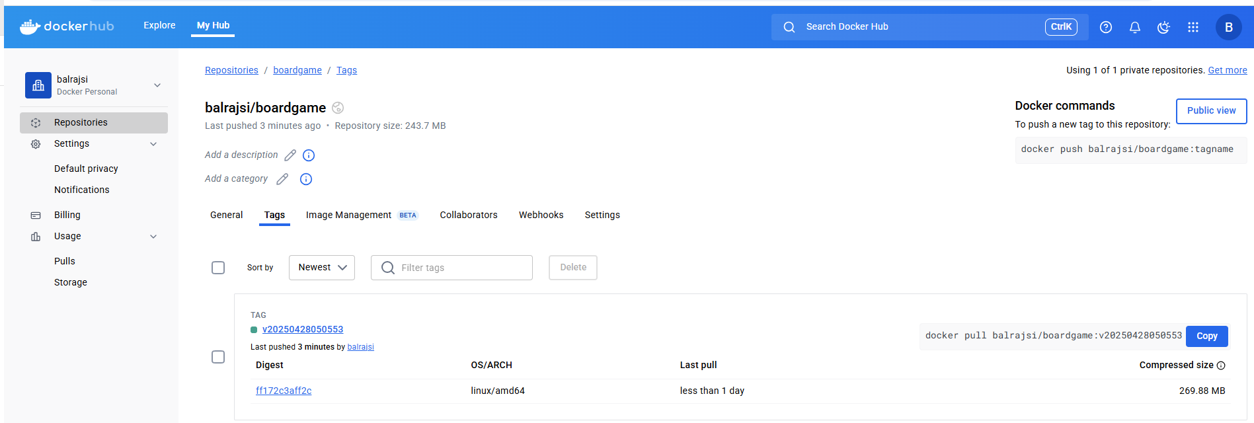This screenshot has height=423, width=1254.
Task: Open the General tab
Action: (227, 215)
